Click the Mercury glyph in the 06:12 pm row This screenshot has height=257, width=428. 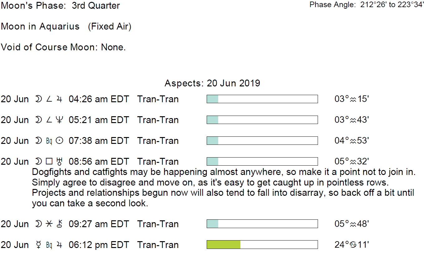point(39,245)
